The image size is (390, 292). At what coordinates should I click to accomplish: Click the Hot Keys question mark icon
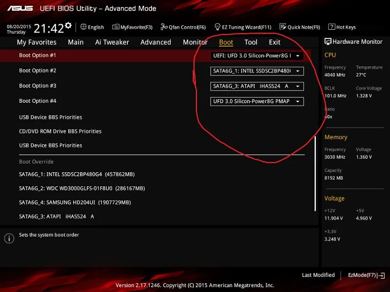click(x=331, y=27)
